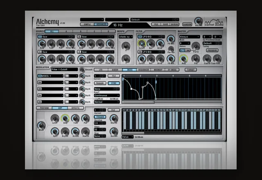This screenshot has height=180, width=262.
Task: Toggle source C on/off button
Action: [40, 52]
